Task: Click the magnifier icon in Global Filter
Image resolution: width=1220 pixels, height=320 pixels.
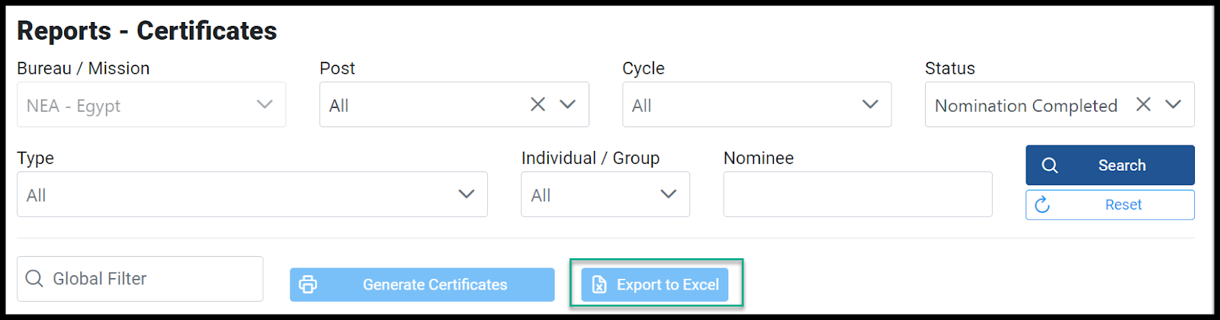Action: 34,279
